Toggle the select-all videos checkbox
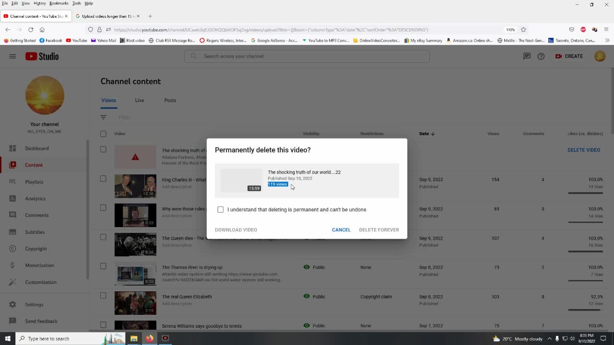The width and height of the screenshot is (614, 345). point(103,134)
